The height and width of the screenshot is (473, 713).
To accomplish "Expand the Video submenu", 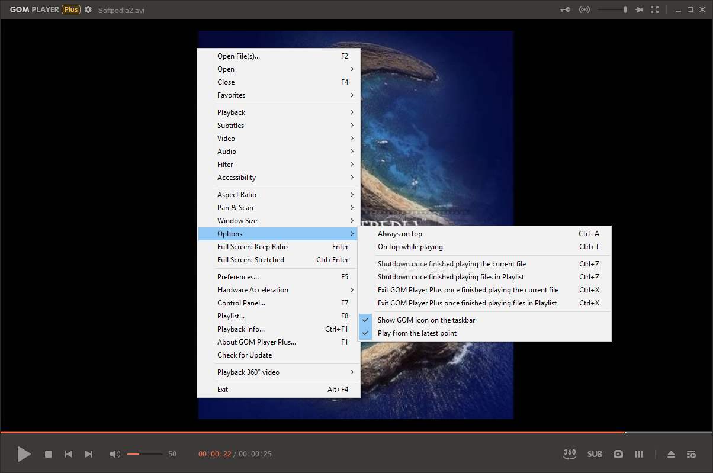I will pos(278,139).
